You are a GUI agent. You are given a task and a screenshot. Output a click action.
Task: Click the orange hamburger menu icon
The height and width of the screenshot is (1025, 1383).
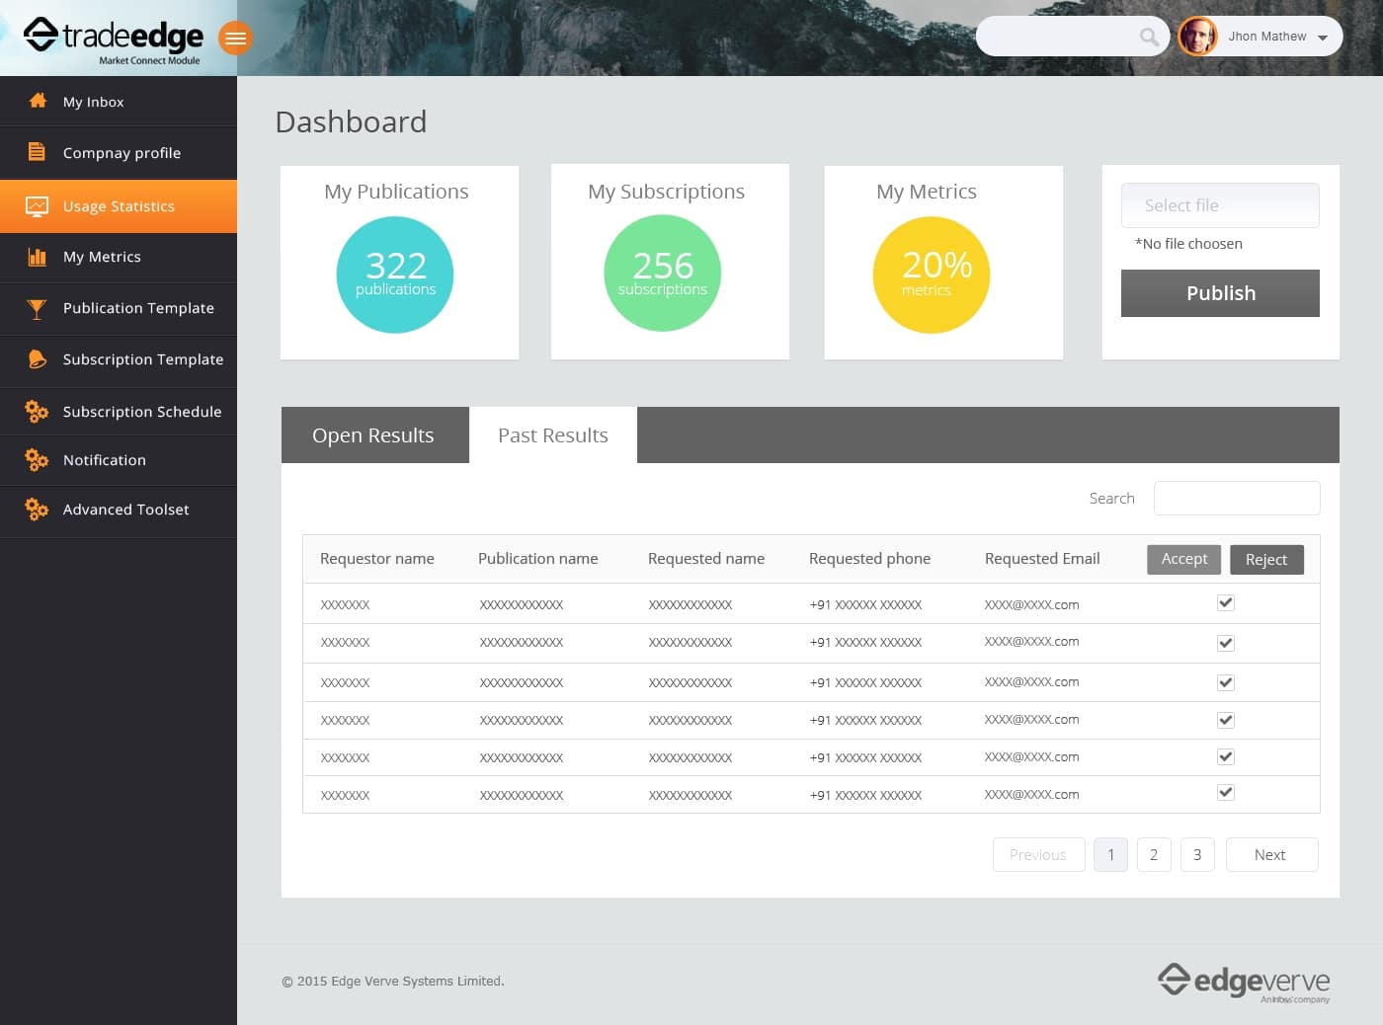click(235, 39)
